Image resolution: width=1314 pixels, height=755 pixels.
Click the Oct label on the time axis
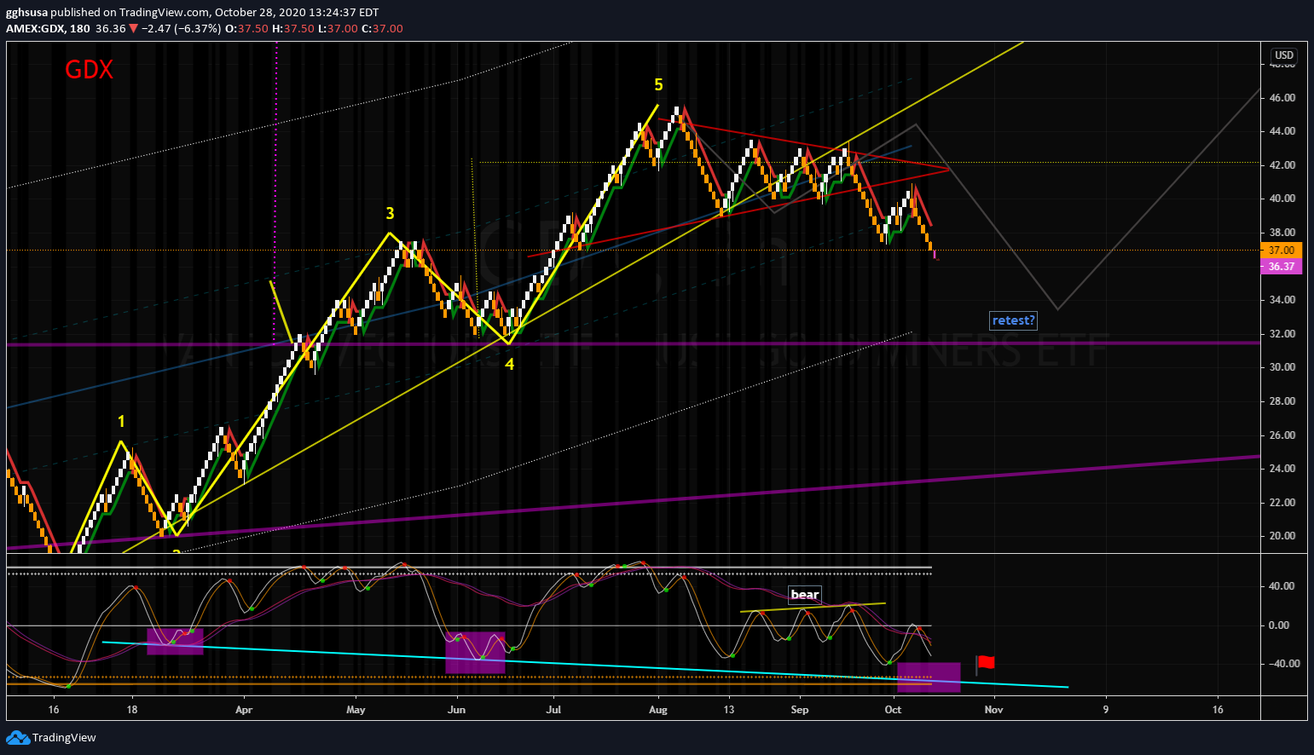pyautogui.click(x=893, y=710)
